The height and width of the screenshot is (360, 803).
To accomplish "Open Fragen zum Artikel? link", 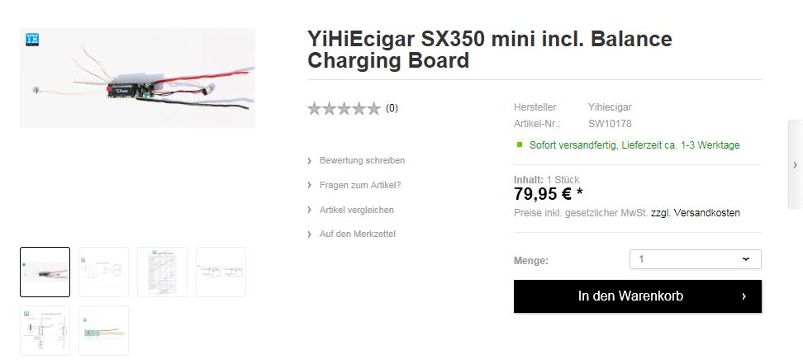I will pos(359,185).
